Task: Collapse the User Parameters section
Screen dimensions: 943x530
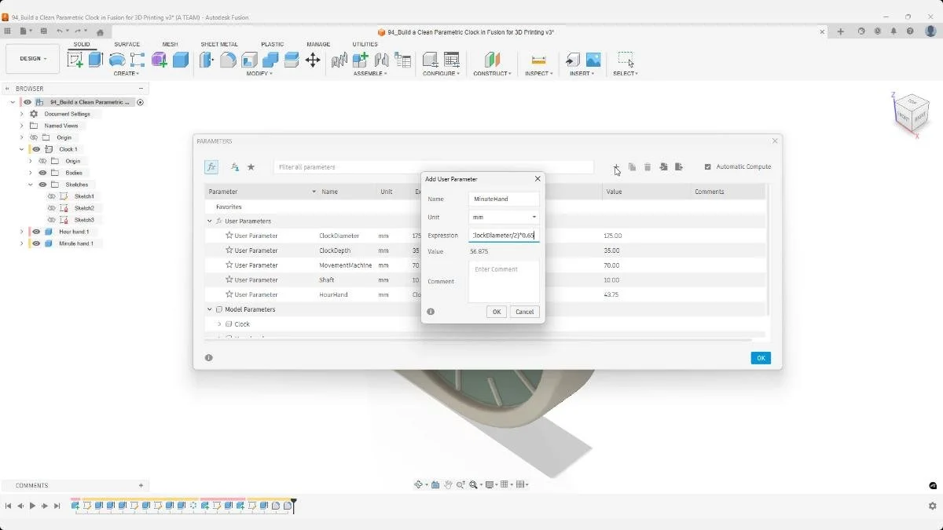Action: pyautogui.click(x=209, y=221)
